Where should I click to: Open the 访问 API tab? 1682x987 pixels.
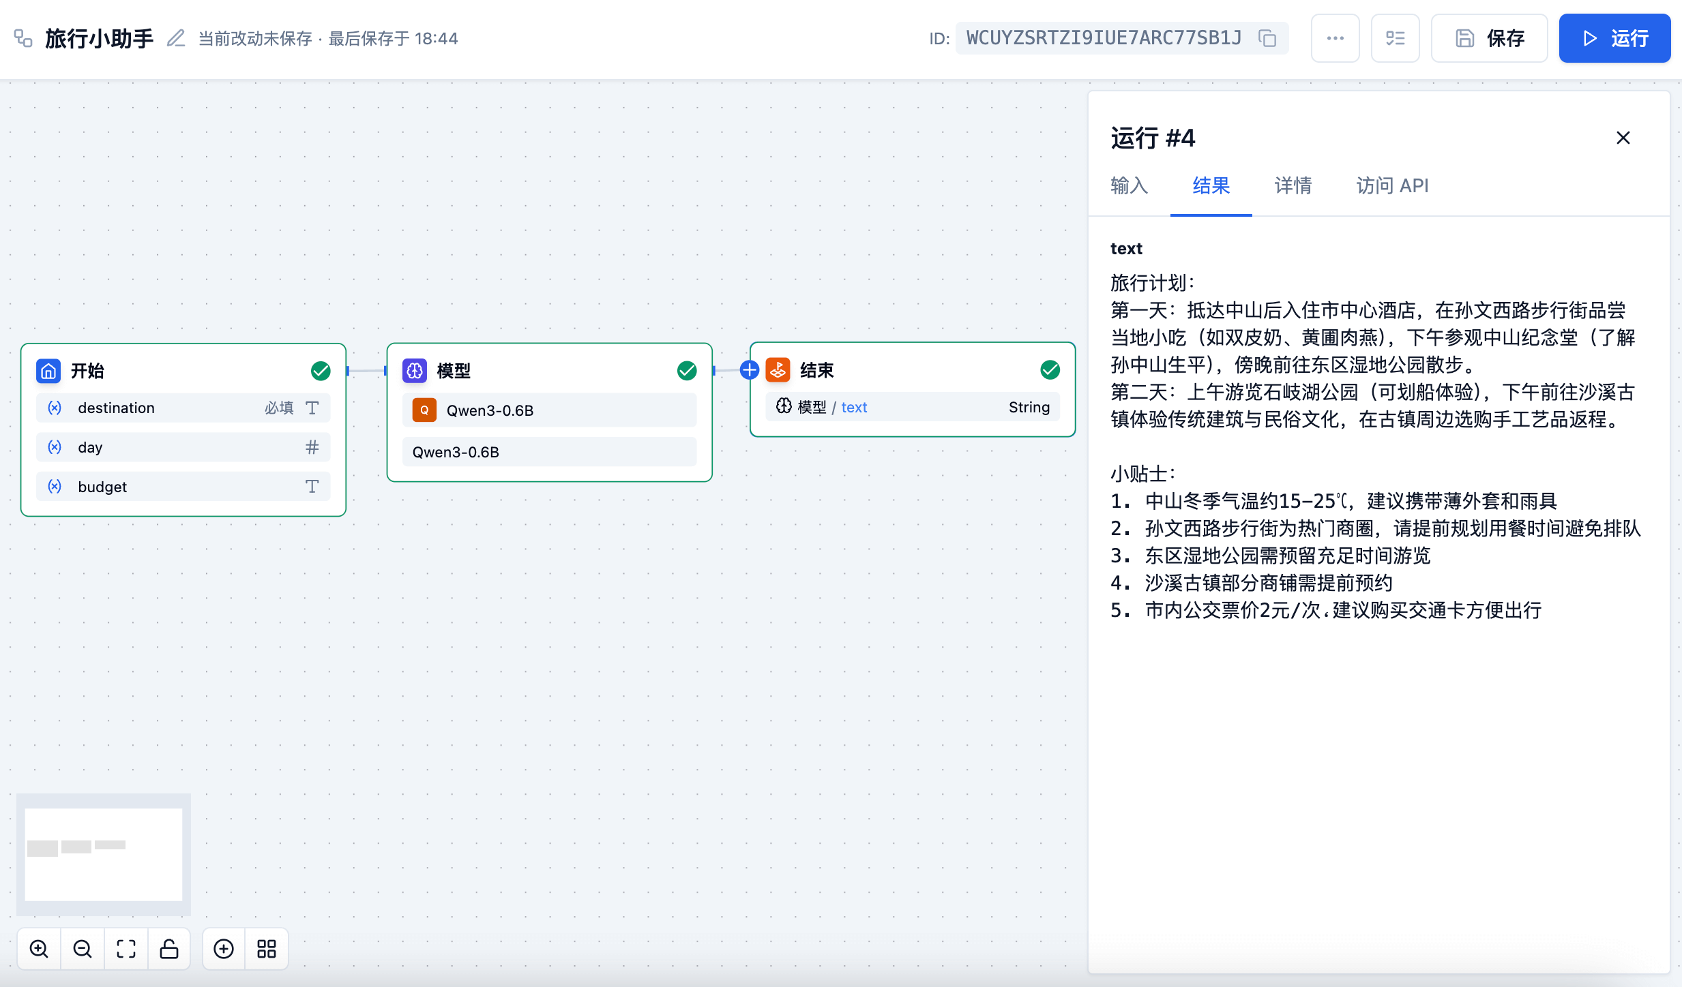point(1391,185)
